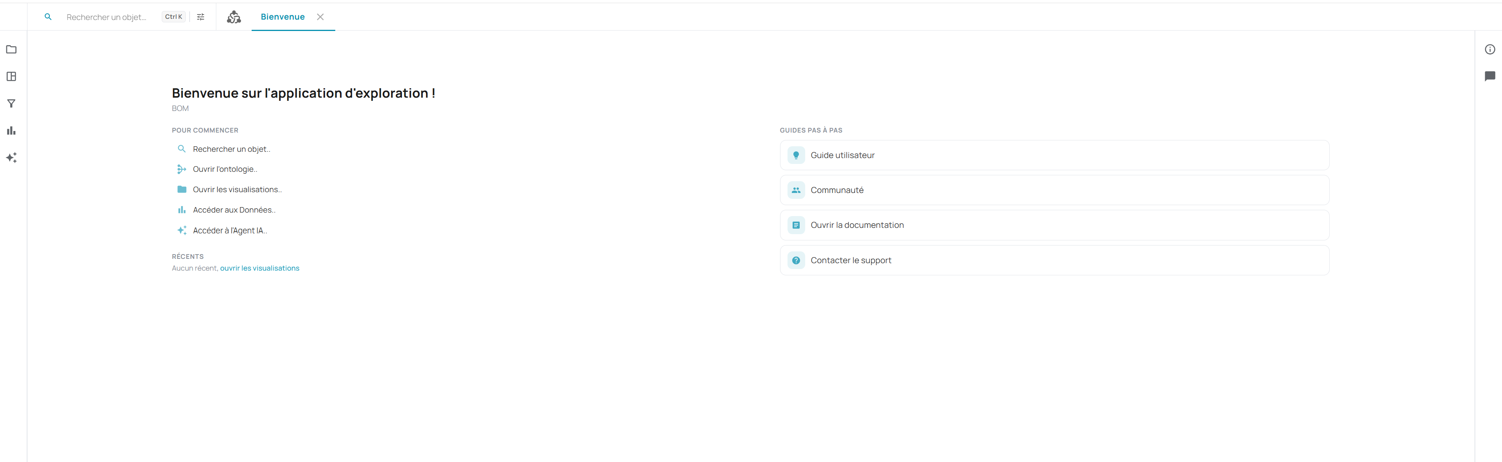
Task: Open the 'Contacter le support' card
Action: (1054, 260)
